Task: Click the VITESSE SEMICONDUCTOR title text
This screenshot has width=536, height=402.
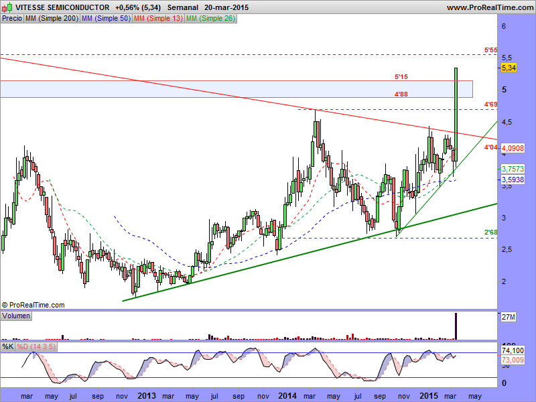Action: pyautogui.click(x=62, y=7)
